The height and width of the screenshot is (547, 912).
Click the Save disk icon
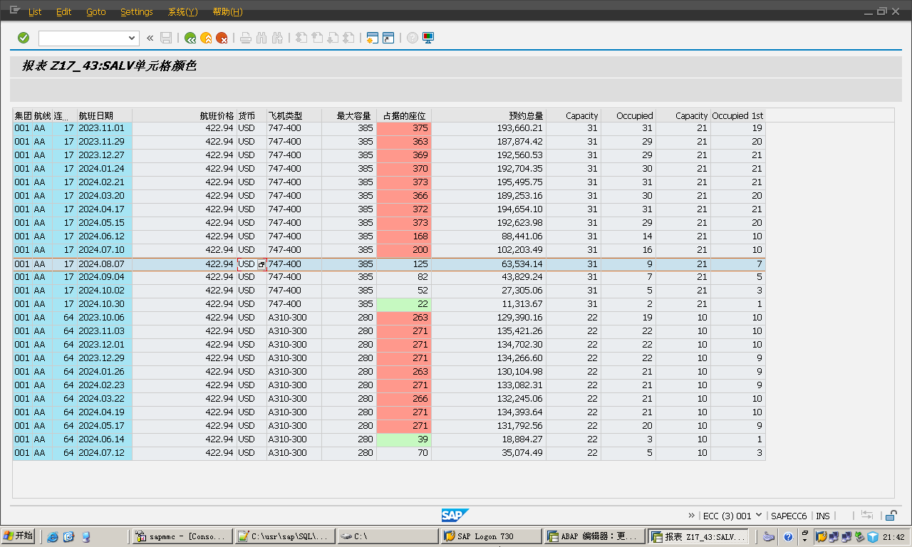(x=166, y=38)
